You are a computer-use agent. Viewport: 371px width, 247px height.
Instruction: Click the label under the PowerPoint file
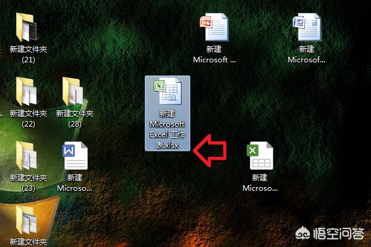215,54
